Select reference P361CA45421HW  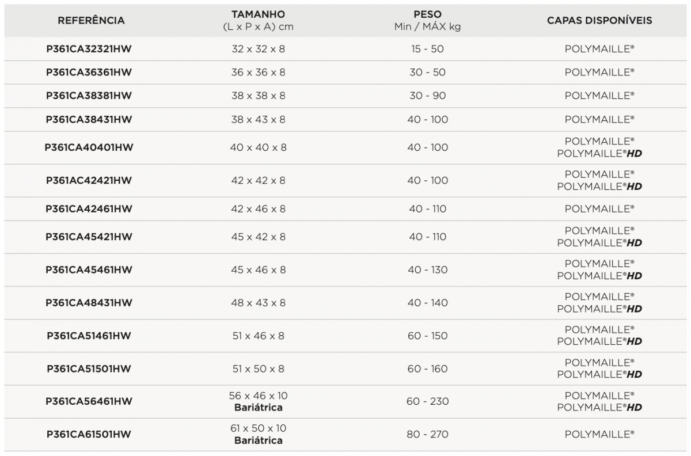(89, 237)
